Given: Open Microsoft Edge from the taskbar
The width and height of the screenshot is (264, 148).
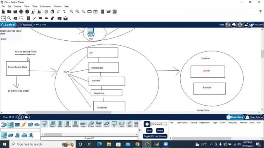Looking at the screenshot, I should pos(99,144).
